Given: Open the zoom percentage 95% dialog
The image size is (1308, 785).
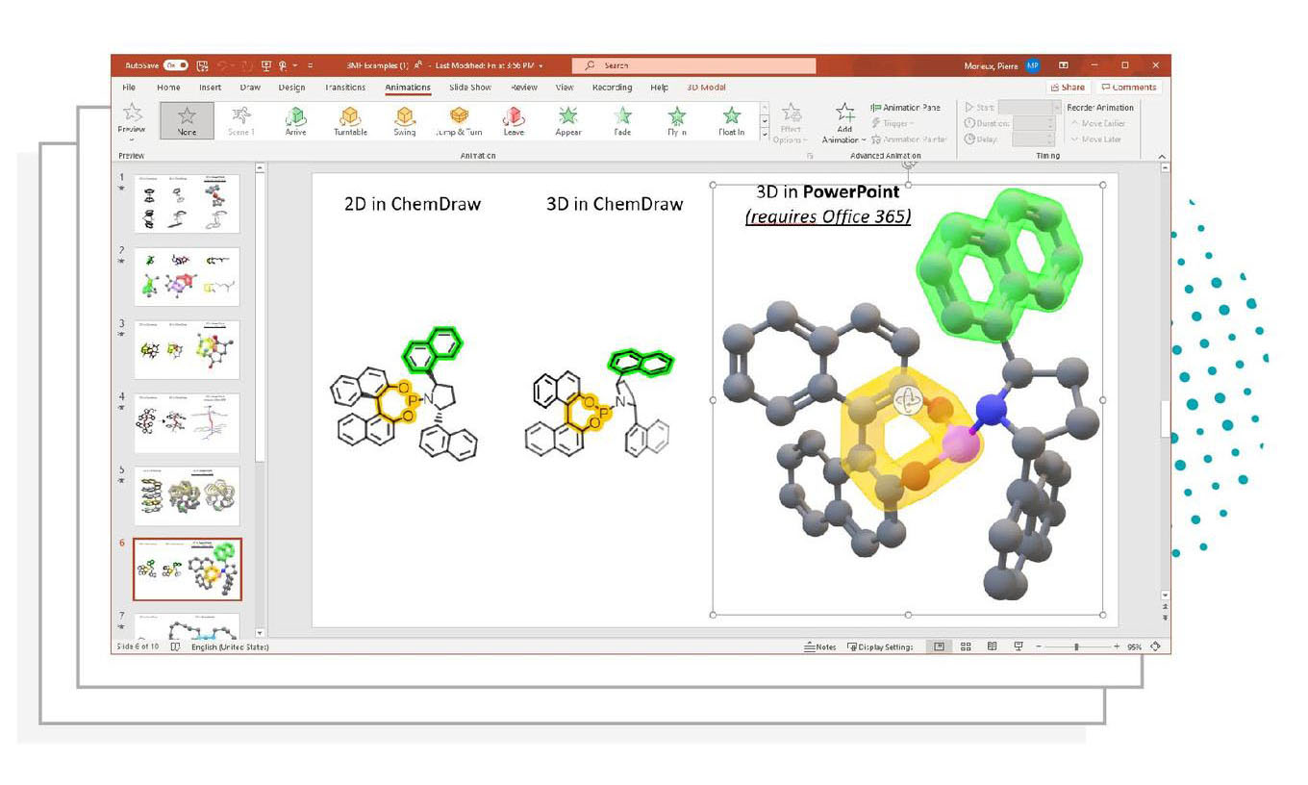Looking at the screenshot, I should pyautogui.click(x=1135, y=647).
